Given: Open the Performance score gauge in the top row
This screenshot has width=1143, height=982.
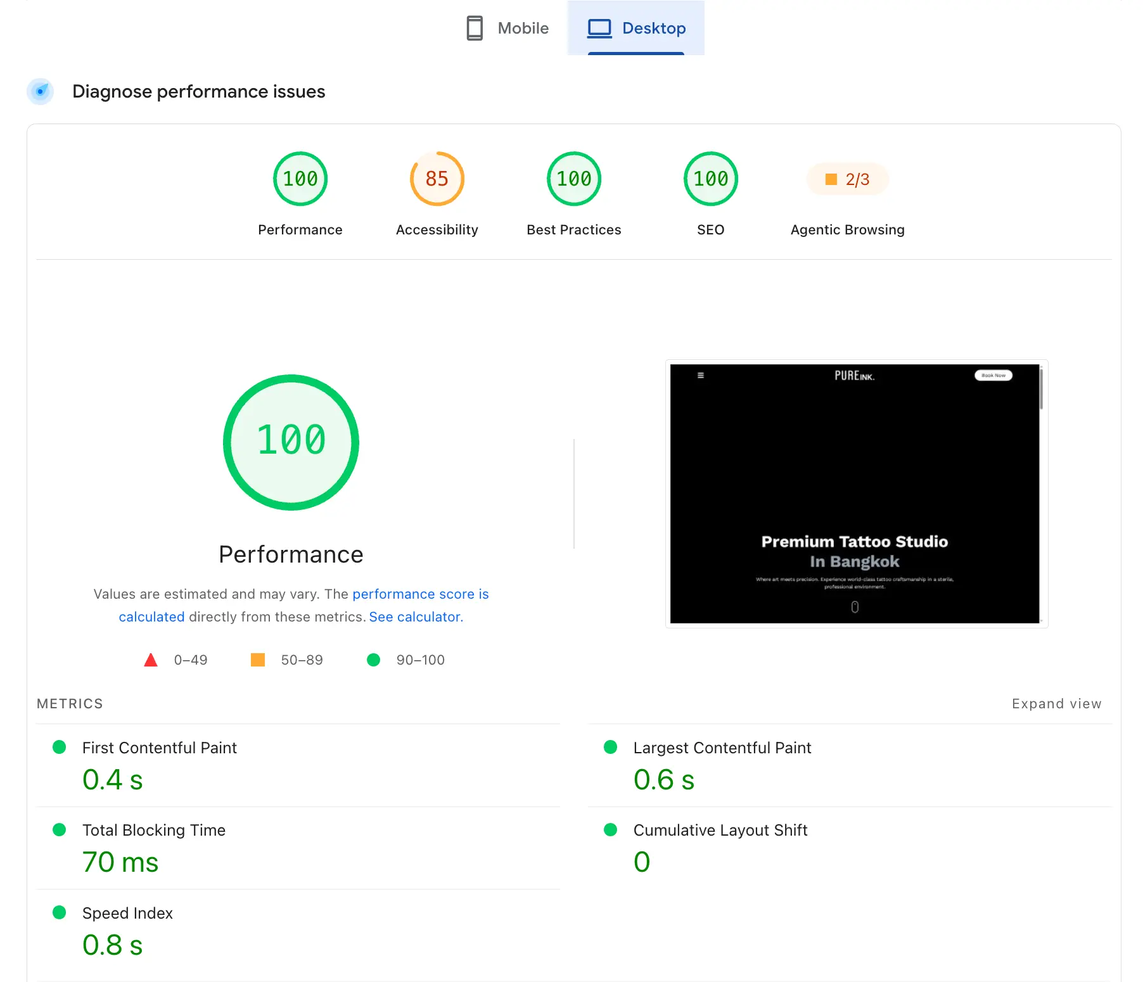Looking at the screenshot, I should (300, 179).
